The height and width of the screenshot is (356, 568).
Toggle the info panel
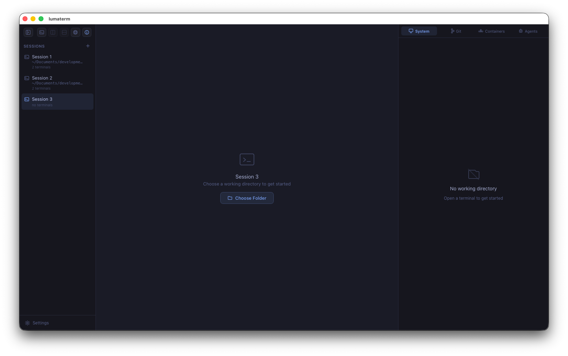coord(87,32)
